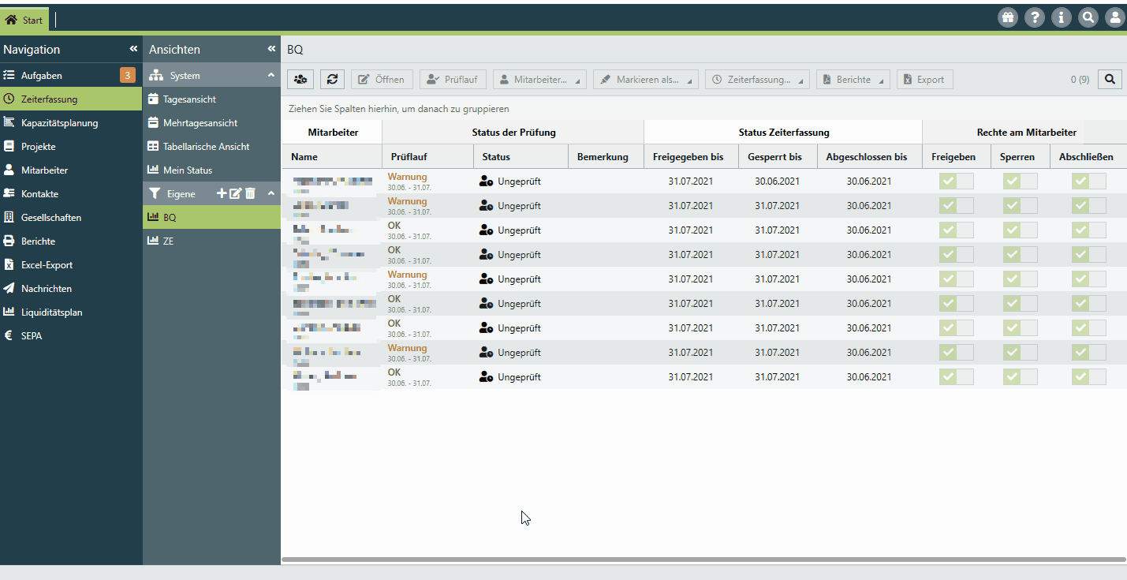The height and width of the screenshot is (580, 1127).
Task: Click the refresh icon in toolbar
Action: 332,79
